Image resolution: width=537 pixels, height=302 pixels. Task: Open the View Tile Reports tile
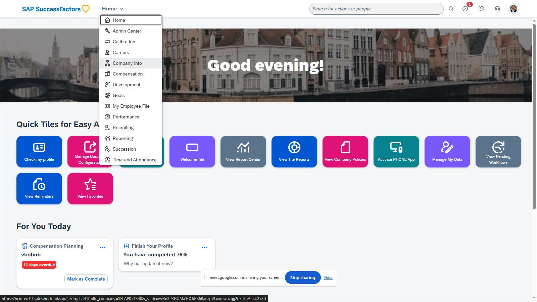pos(294,152)
